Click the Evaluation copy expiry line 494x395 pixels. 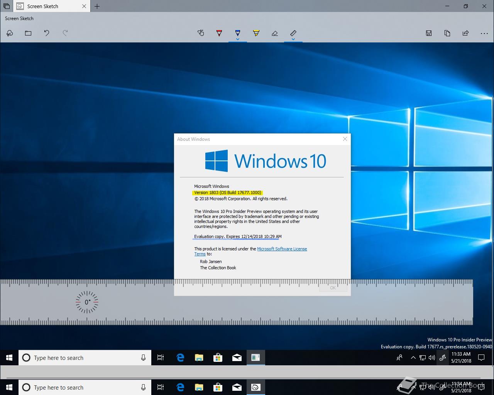pos(238,236)
